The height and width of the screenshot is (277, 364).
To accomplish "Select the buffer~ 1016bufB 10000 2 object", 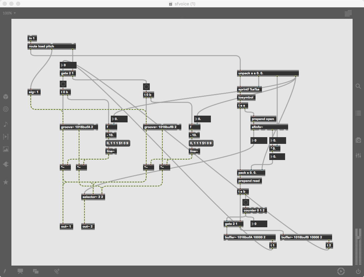I will point(306,237).
